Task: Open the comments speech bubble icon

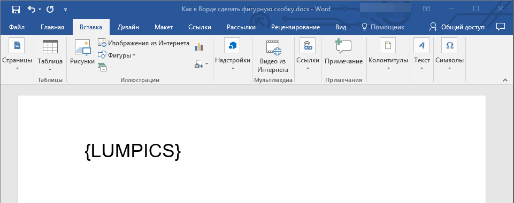Action: pos(501,27)
